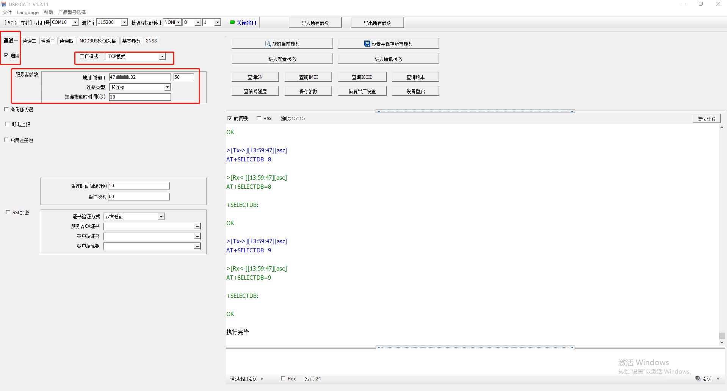
Task: Enable the SSL加密 checkbox
Action: tap(8, 213)
